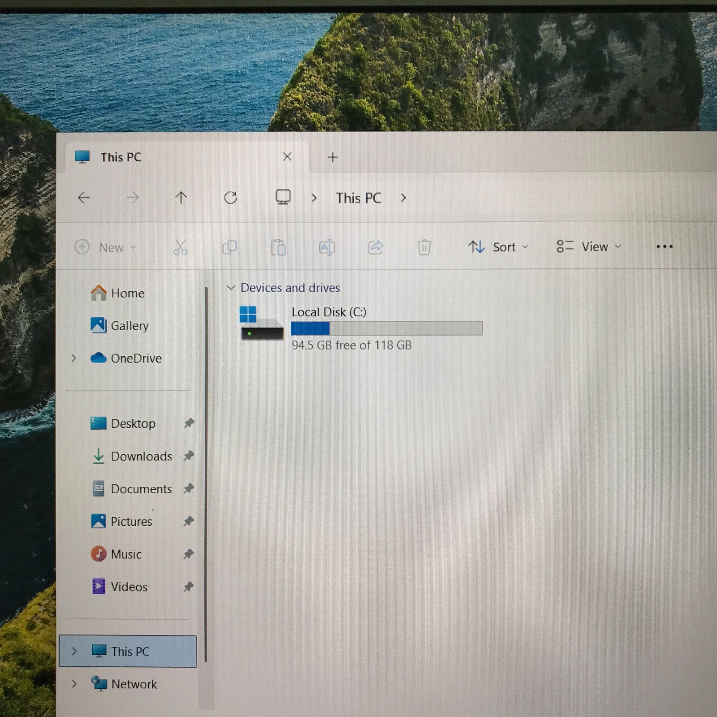Screen dimensions: 717x717
Task: Refresh the This PC view
Action: (x=230, y=198)
